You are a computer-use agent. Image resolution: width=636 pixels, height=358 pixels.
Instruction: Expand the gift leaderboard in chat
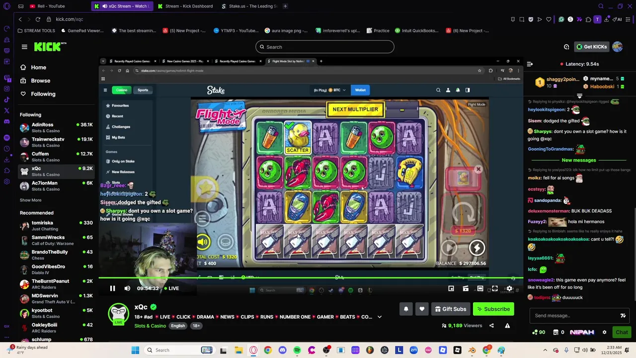[579, 95]
